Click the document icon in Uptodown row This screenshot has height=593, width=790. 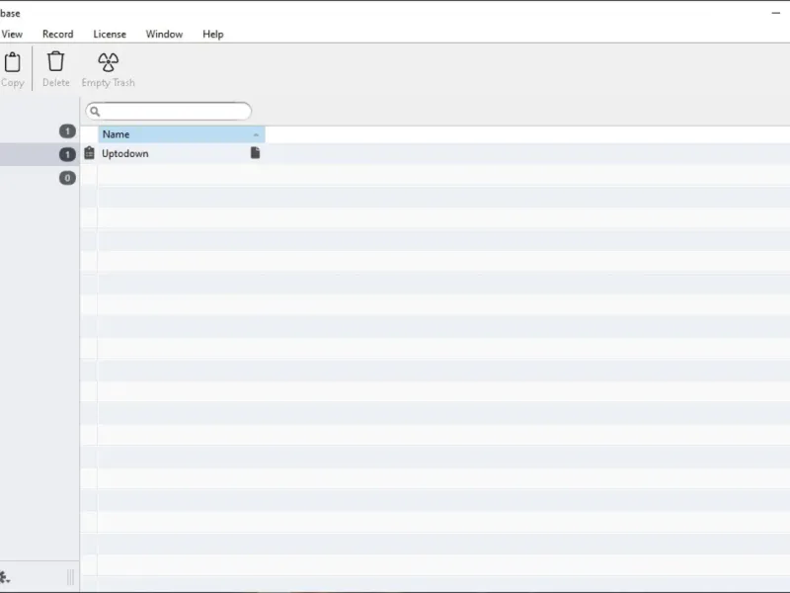click(x=255, y=153)
